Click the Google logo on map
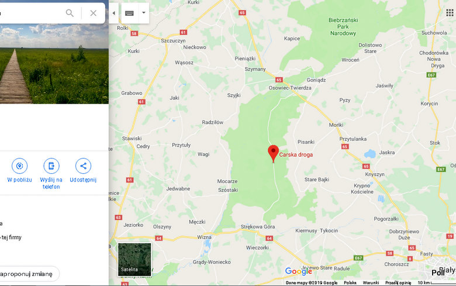 pos(298,271)
